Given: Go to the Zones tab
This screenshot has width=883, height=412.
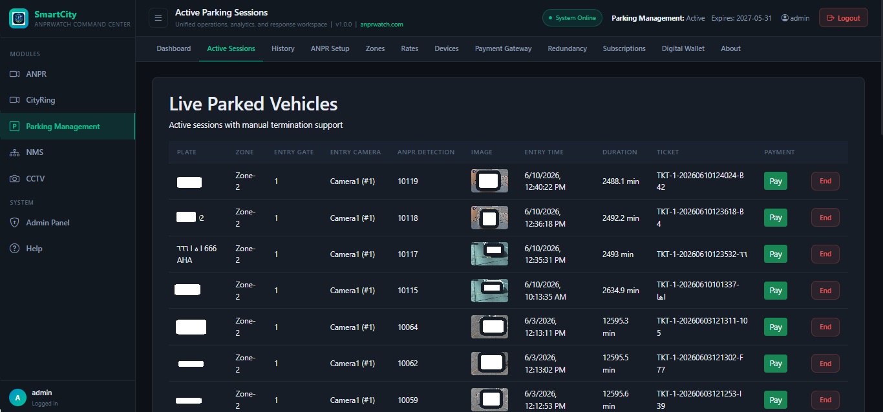Looking at the screenshot, I should 375,48.
